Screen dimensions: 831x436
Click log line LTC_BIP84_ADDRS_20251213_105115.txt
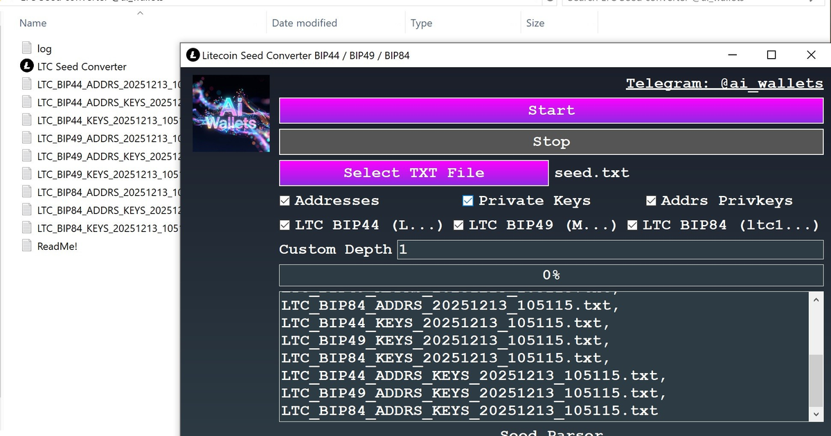(x=450, y=305)
